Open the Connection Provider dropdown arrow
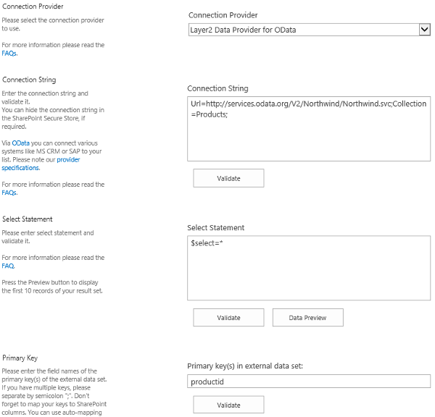 (425, 30)
